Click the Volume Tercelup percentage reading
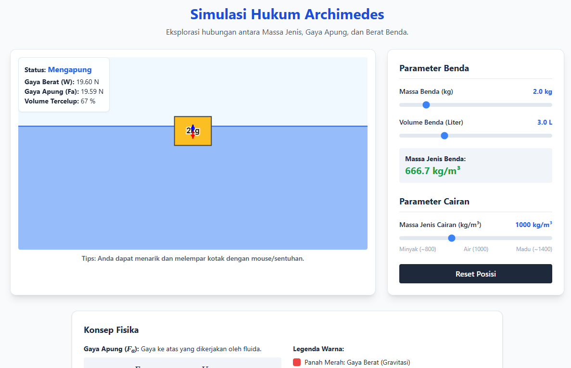Viewport: 571px width, 368px height. (x=60, y=101)
